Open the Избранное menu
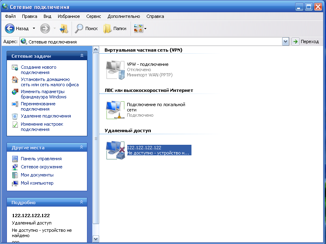The image size is (326, 244). (x=69, y=16)
